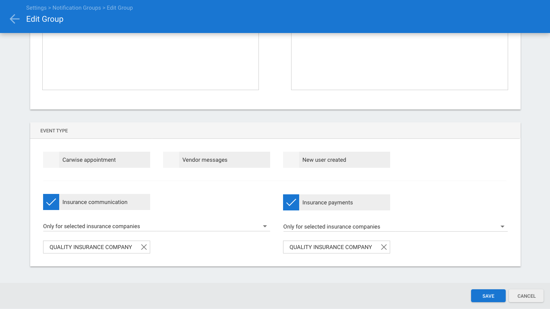Click the Event Type section header
The height and width of the screenshot is (309, 550).
54,131
